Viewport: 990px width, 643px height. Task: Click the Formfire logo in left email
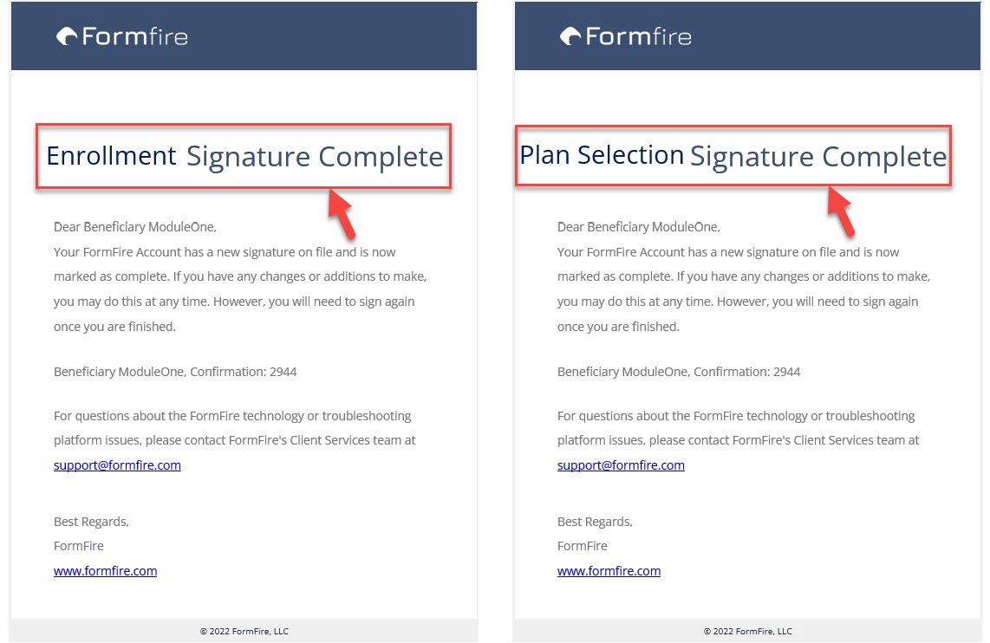[x=122, y=36]
